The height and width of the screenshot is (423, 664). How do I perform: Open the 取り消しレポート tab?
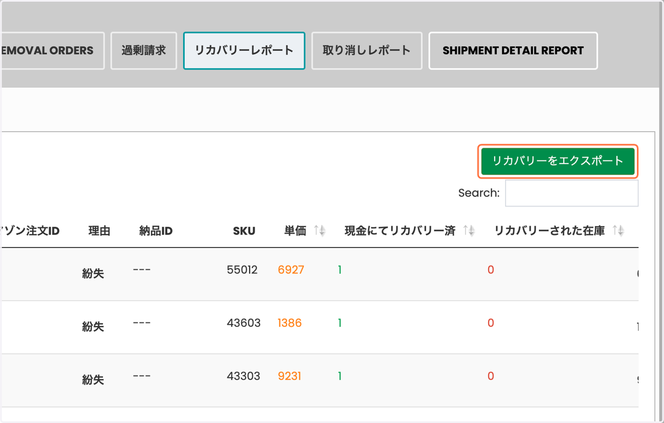367,51
